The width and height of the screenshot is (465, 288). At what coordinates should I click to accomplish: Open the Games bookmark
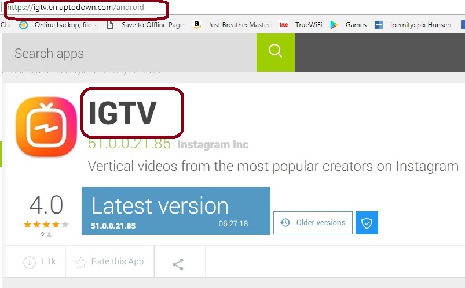pos(349,25)
